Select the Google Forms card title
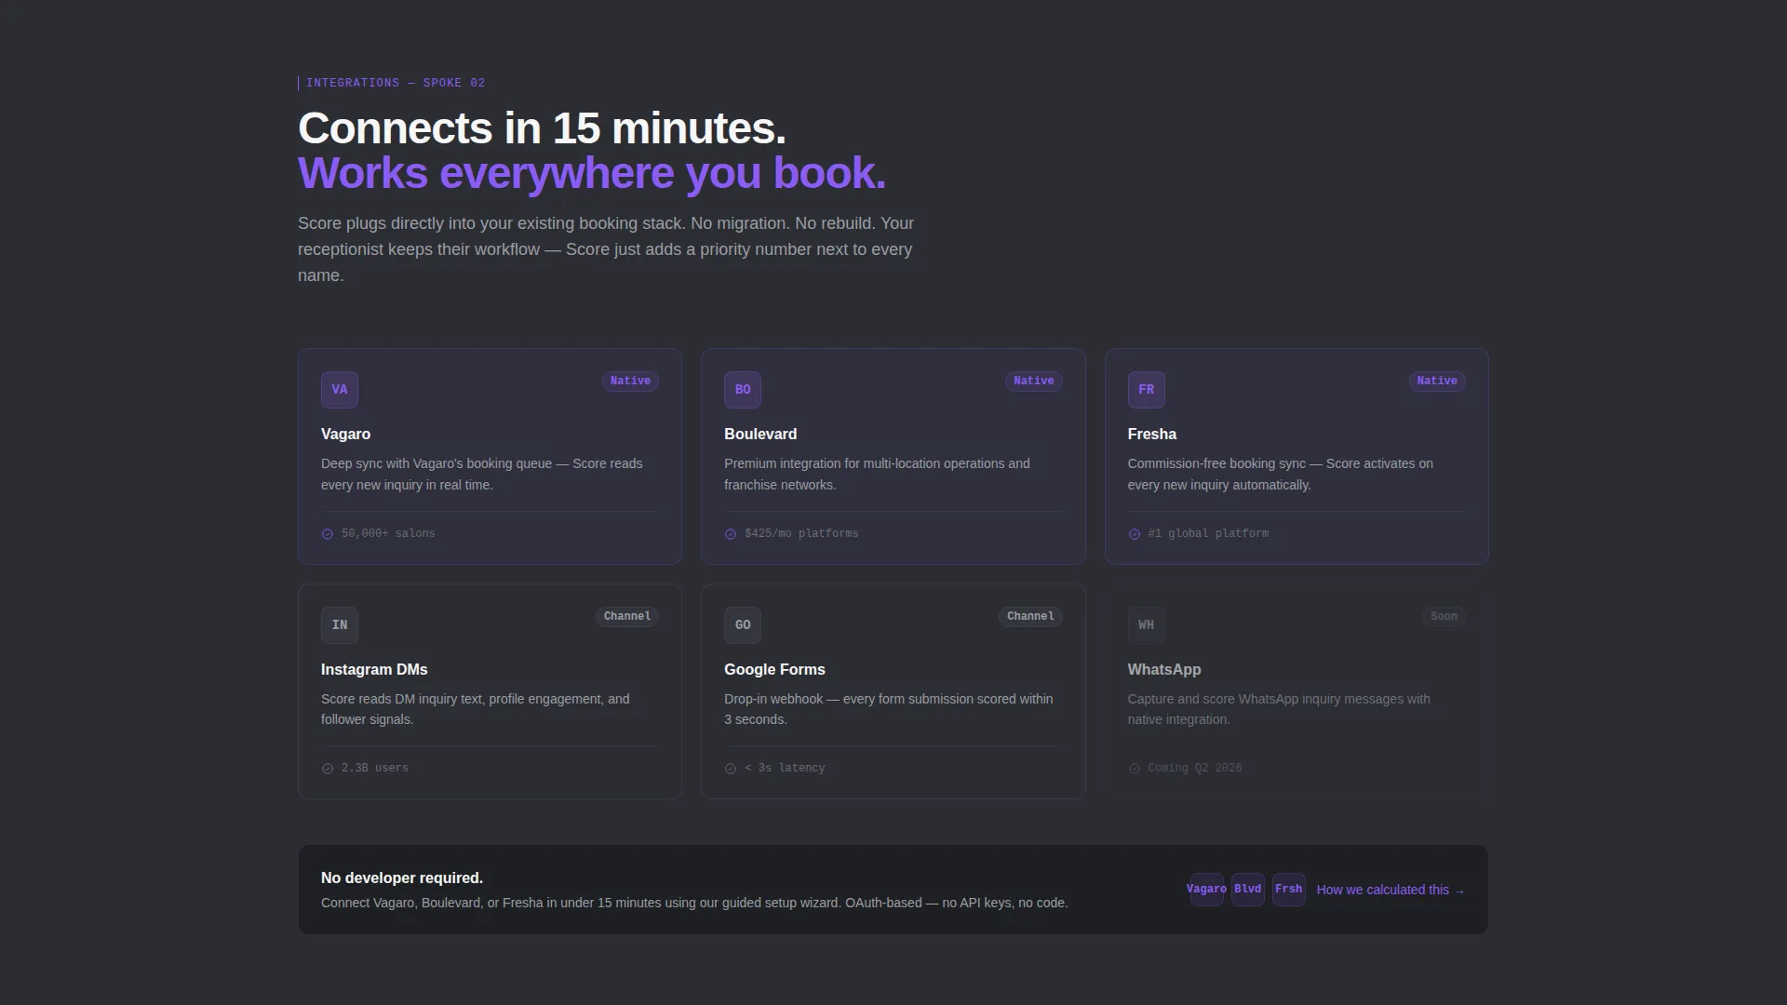 [x=774, y=670]
